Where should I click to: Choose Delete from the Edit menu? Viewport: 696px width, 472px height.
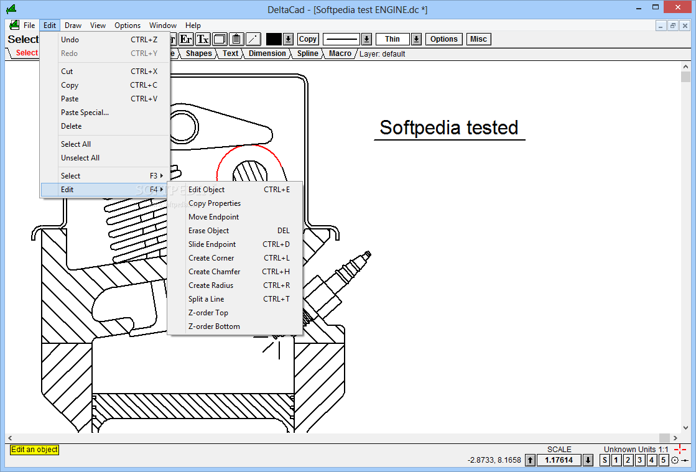click(104, 126)
